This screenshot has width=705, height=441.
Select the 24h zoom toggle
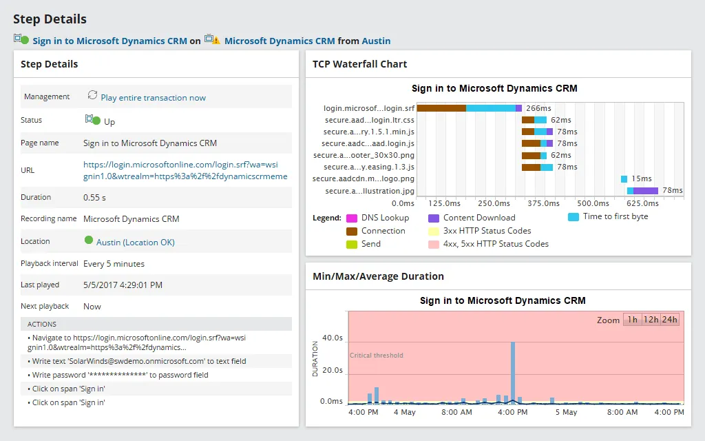point(671,319)
